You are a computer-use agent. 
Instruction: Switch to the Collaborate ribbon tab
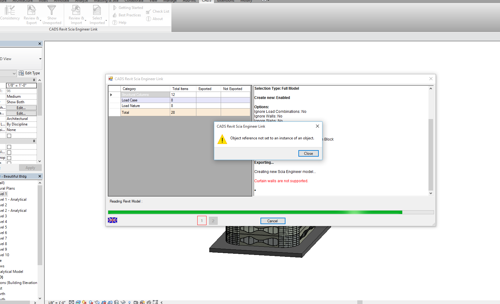[x=134, y=1]
